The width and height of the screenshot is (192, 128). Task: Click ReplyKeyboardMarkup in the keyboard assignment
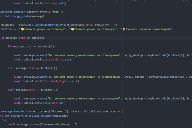43,25
